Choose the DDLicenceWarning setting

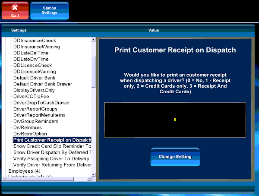click(35, 72)
